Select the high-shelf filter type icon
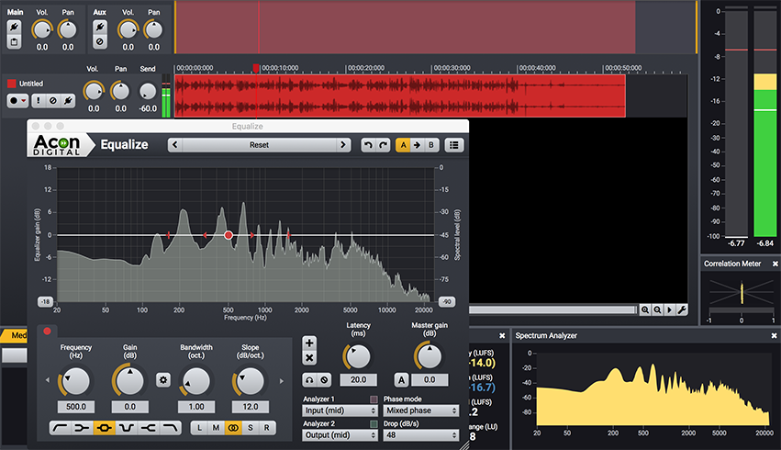This screenshot has width=781, height=450. click(149, 428)
